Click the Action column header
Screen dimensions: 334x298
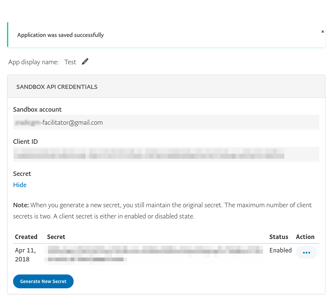[x=305, y=237]
